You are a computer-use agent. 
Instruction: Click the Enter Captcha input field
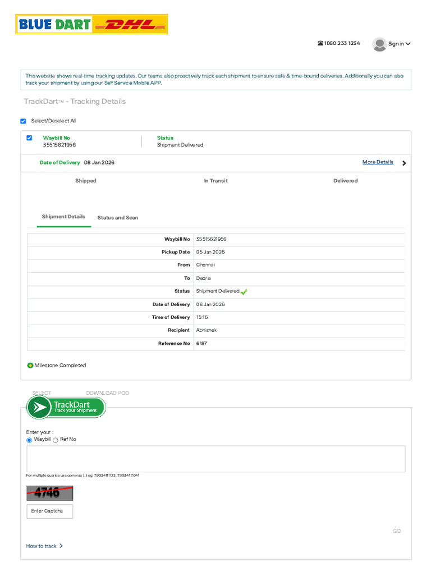coord(50,511)
